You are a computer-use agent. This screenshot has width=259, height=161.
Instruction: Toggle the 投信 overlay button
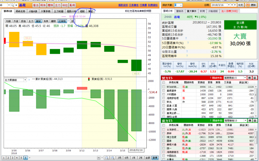[23, 21]
